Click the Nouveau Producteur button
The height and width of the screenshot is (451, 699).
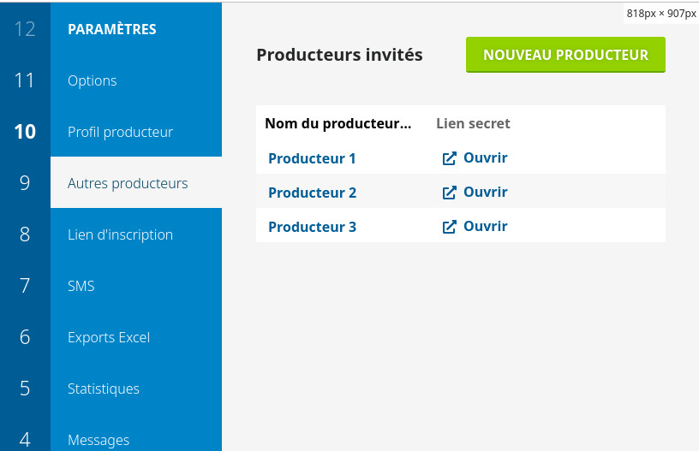click(565, 55)
